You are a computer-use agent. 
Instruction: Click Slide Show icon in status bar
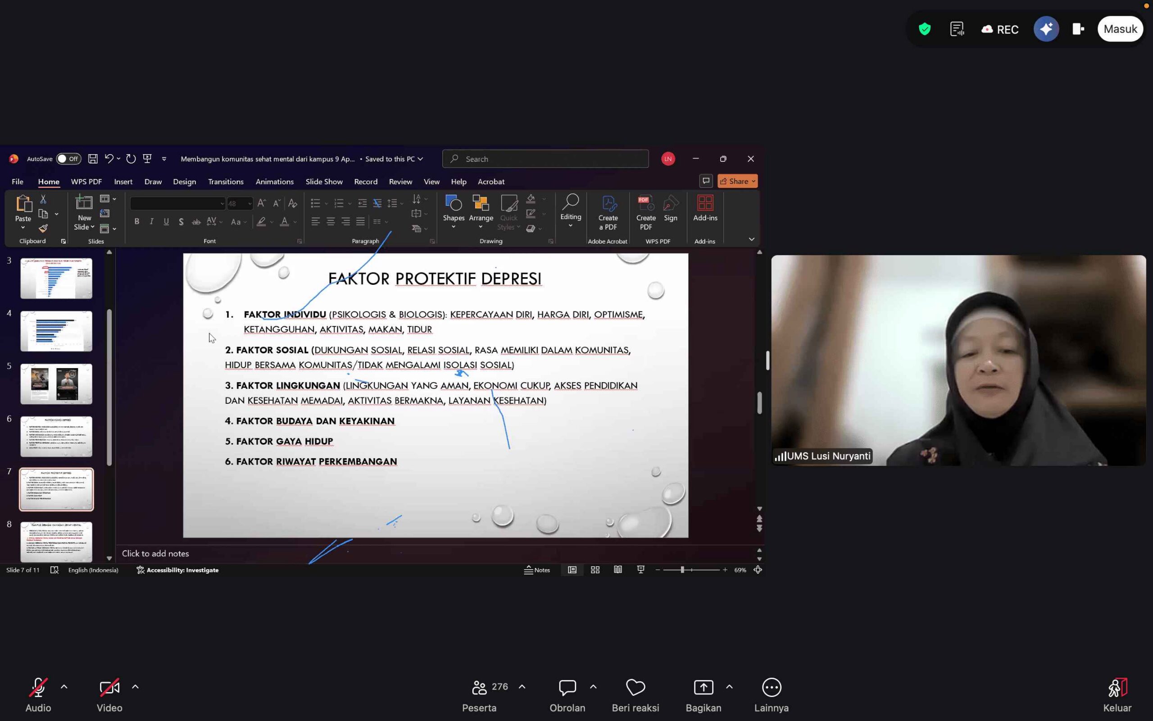641,570
